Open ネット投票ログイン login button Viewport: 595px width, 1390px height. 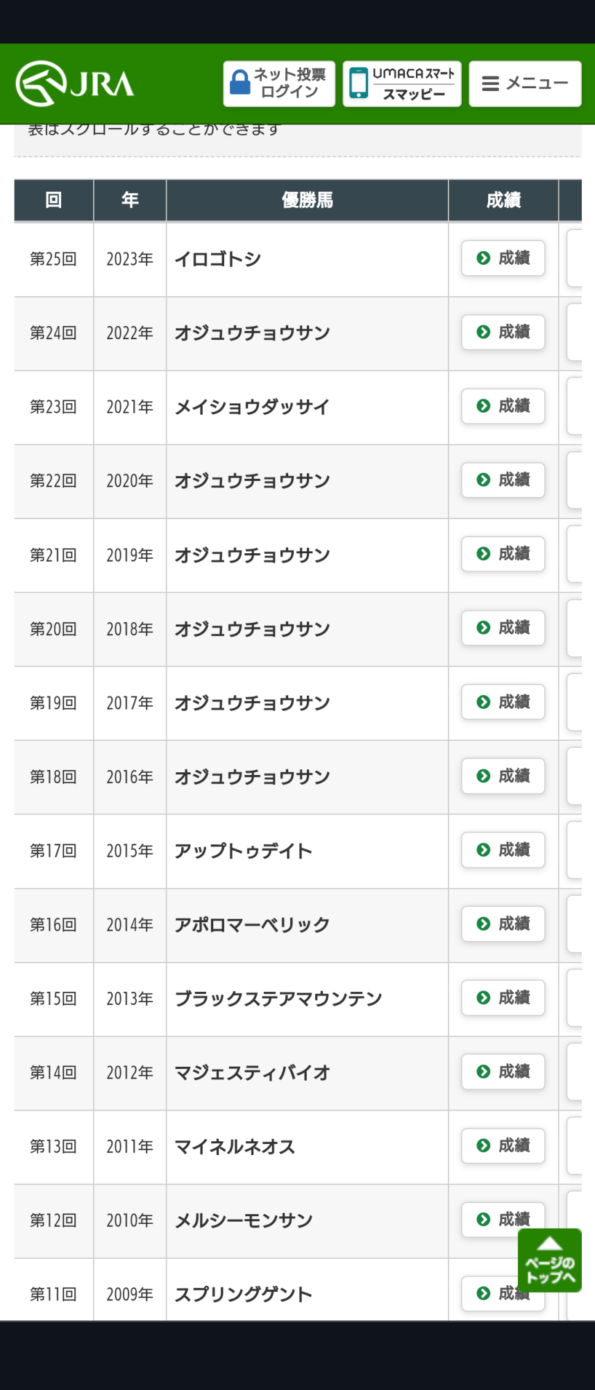(x=279, y=84)
